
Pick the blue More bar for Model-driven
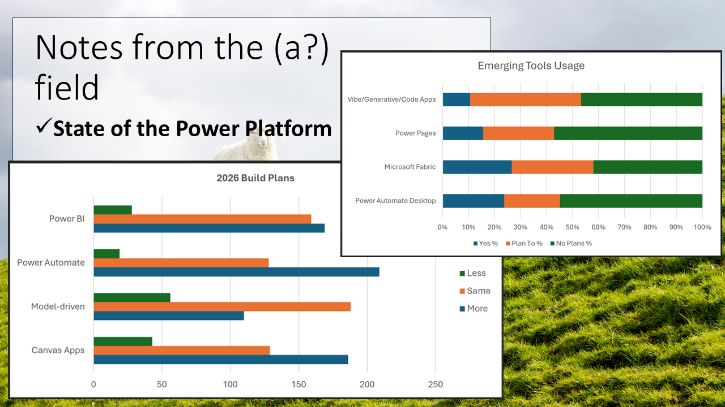(x=169, y=315)
